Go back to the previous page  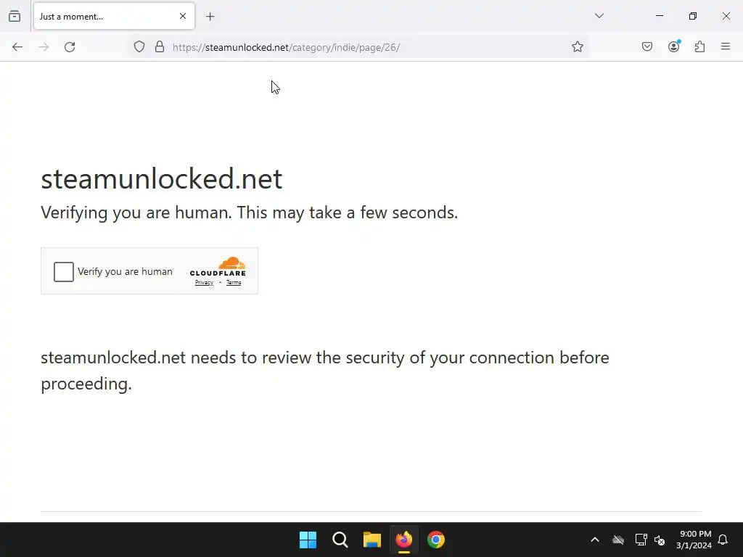point(17,47)
